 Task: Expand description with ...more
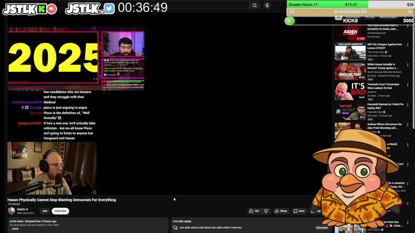pos(14,229)
